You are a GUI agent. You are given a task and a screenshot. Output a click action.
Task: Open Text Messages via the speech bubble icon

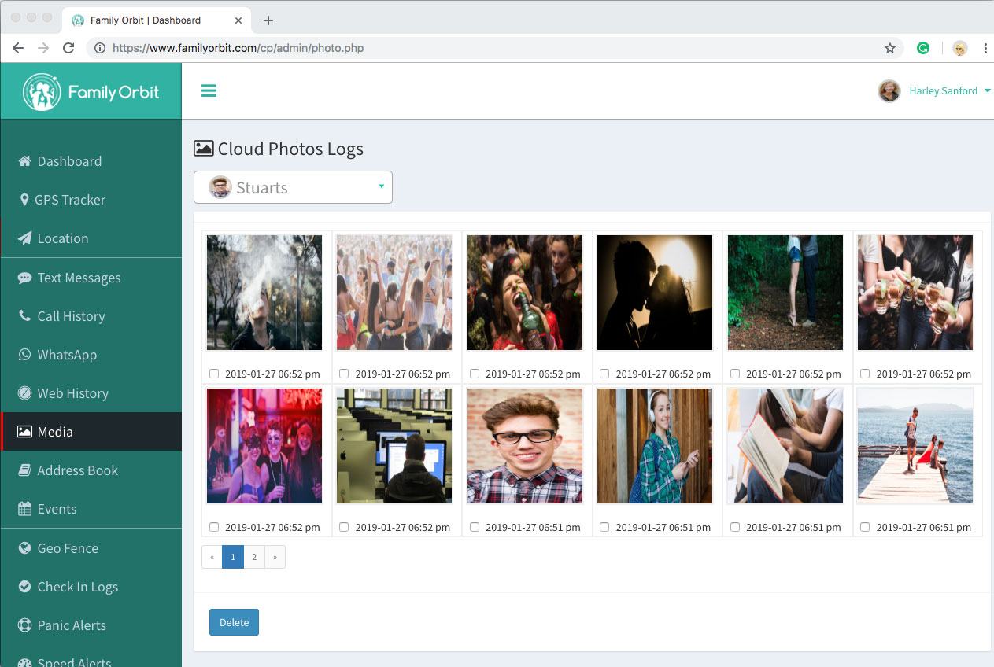25,278
